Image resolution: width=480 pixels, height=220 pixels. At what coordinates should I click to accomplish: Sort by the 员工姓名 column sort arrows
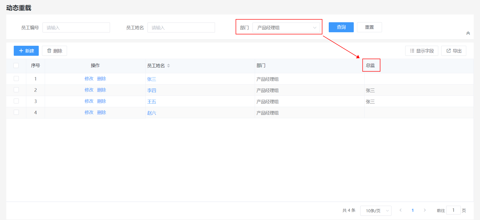[x=168, y=65]
